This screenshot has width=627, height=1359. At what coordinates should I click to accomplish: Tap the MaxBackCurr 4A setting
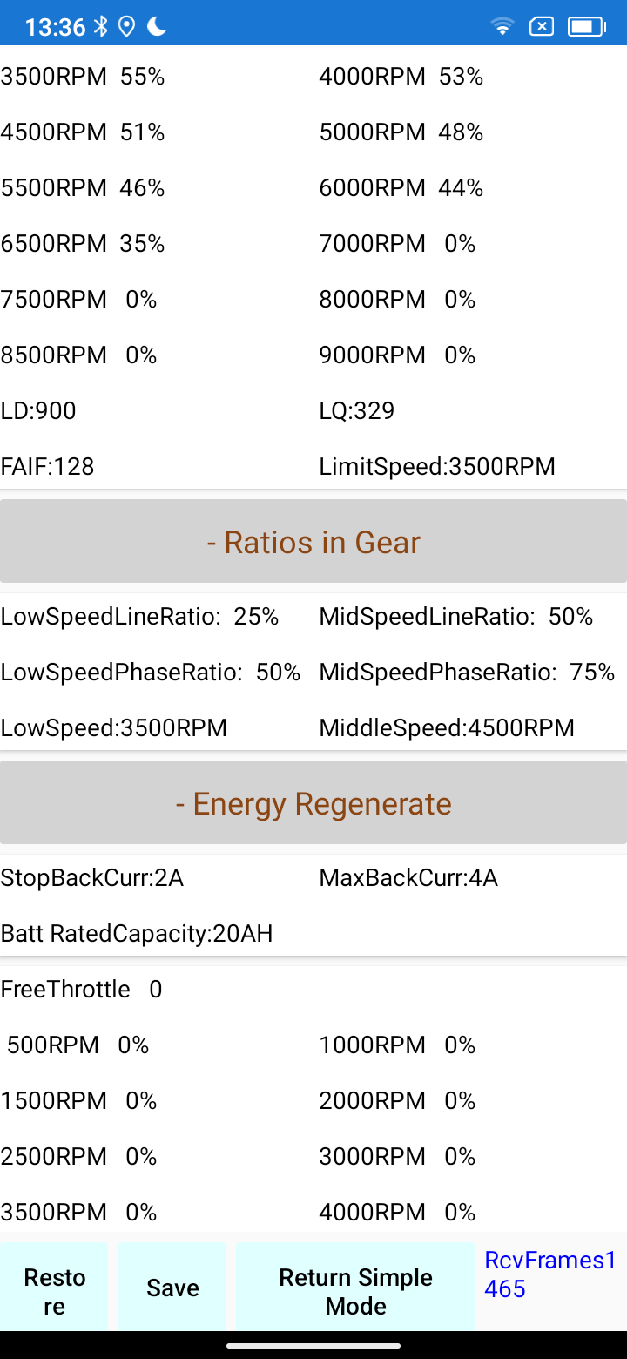408,877
